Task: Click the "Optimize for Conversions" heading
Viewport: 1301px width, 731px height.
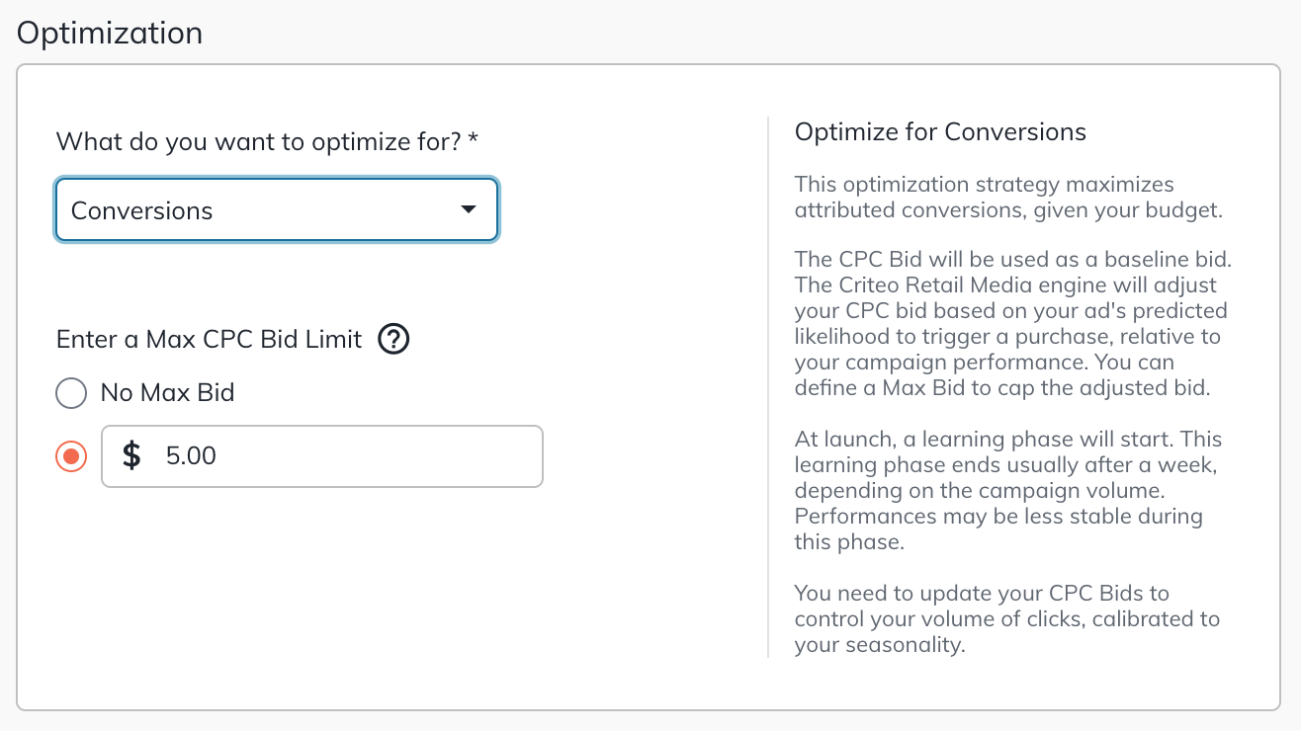Action: (940, 132)
